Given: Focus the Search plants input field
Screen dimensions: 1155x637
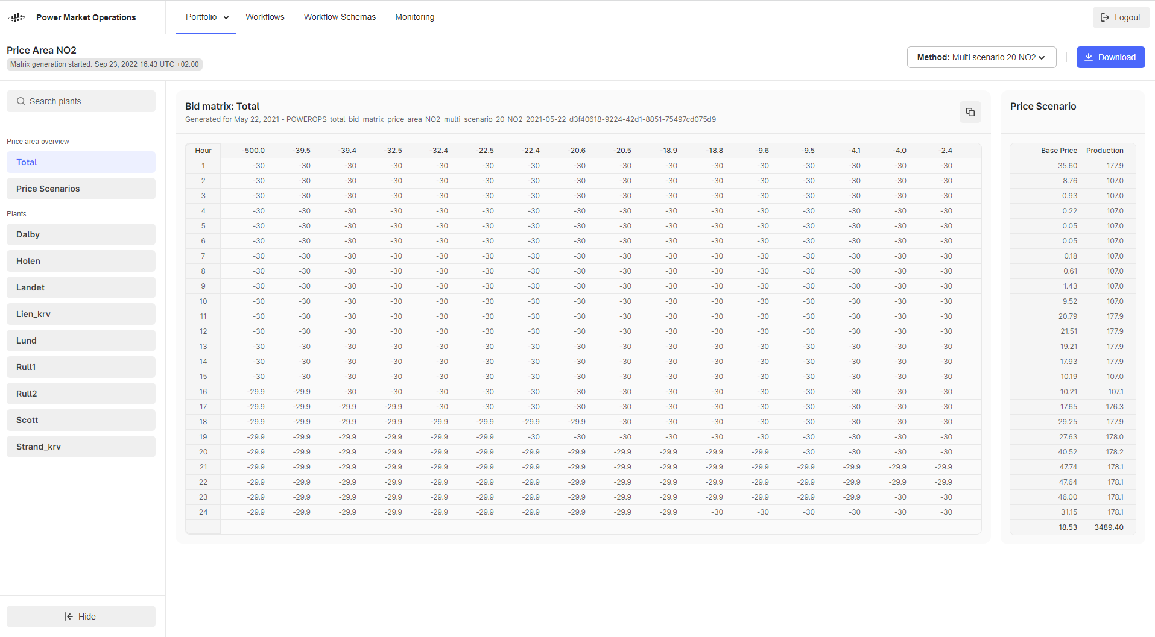Looking at the screenshot, I should pyautogui.click(x=81, y=101).
